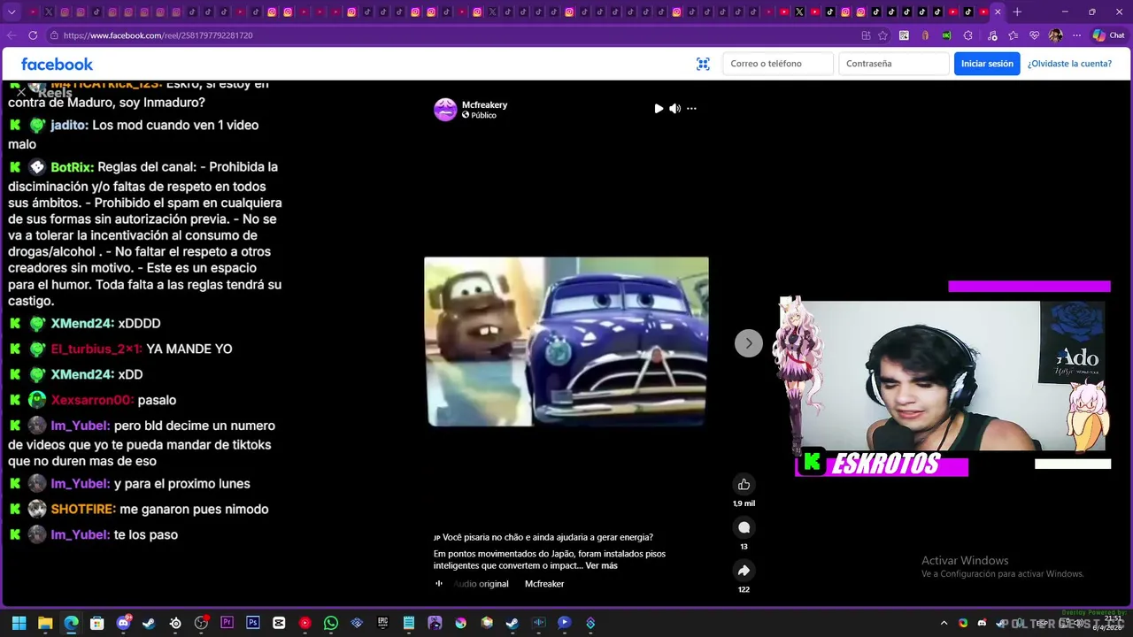This screenshot has width=1133, height=637.
Task: Click the apps/split screen address bar icon
Action: (866, 35)
